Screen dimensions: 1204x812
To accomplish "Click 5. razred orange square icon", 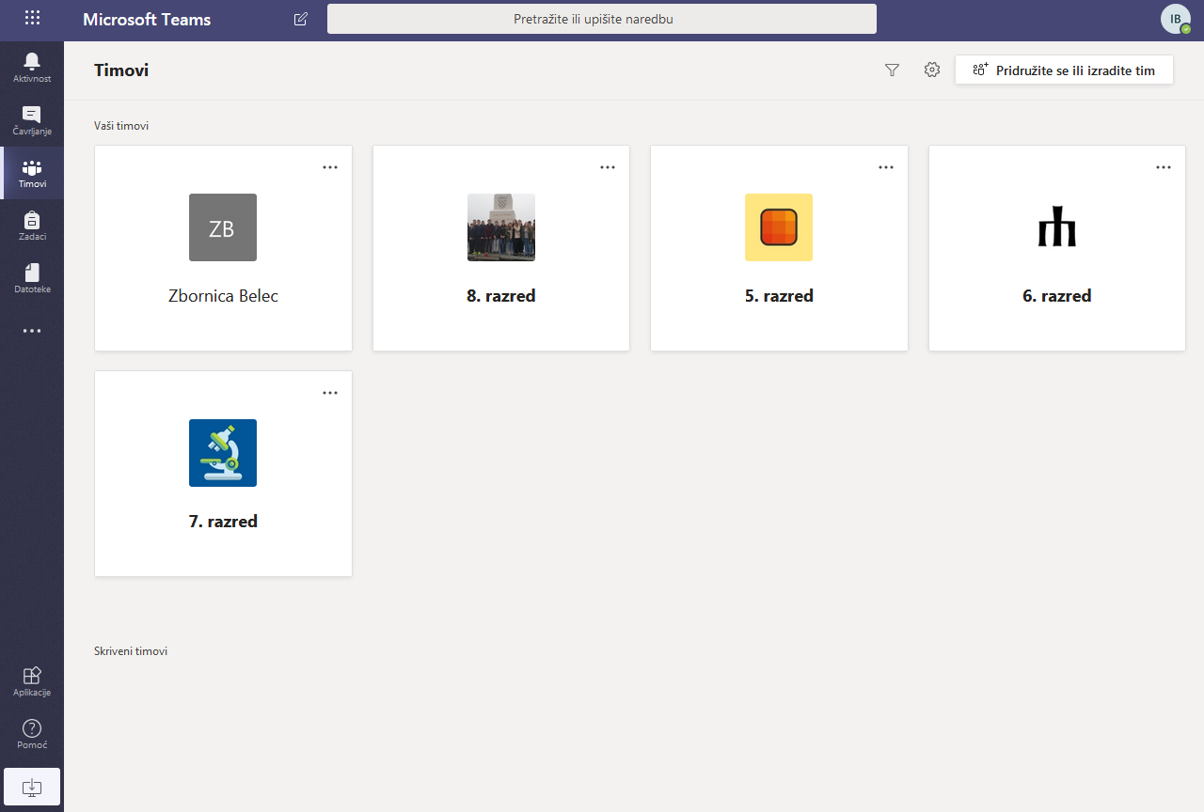I will coord(779,227).
